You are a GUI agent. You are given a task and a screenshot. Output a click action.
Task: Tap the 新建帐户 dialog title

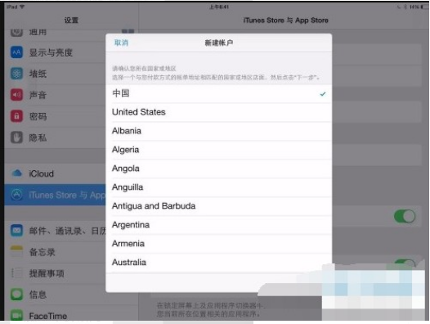pos(219,43)
